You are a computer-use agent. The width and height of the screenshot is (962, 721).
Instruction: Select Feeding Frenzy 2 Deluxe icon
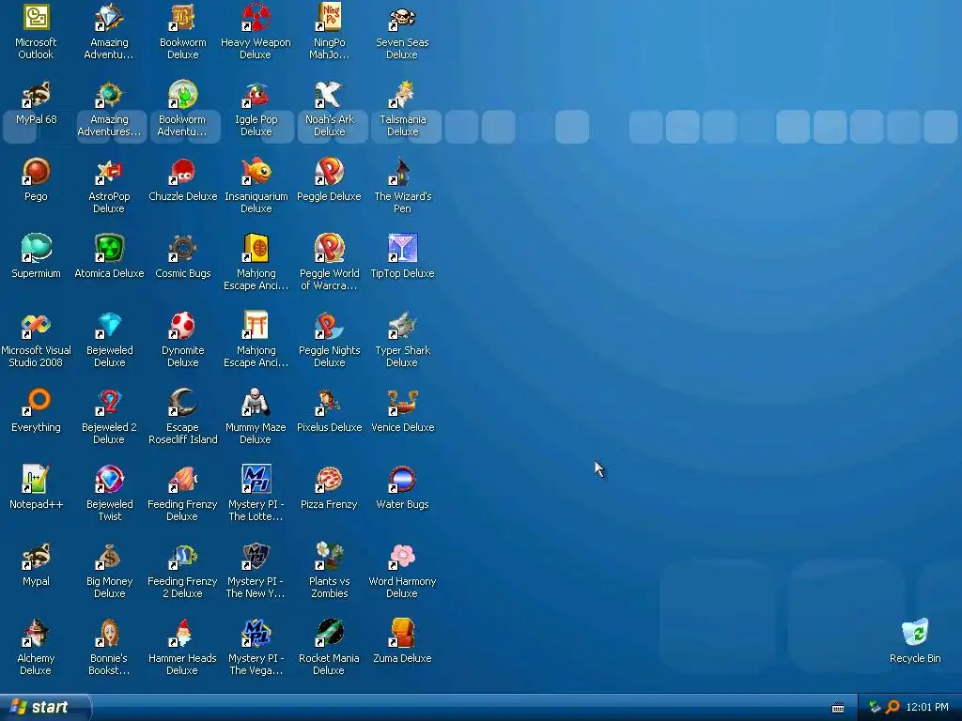pyautogui.click(x=182, y=556)
